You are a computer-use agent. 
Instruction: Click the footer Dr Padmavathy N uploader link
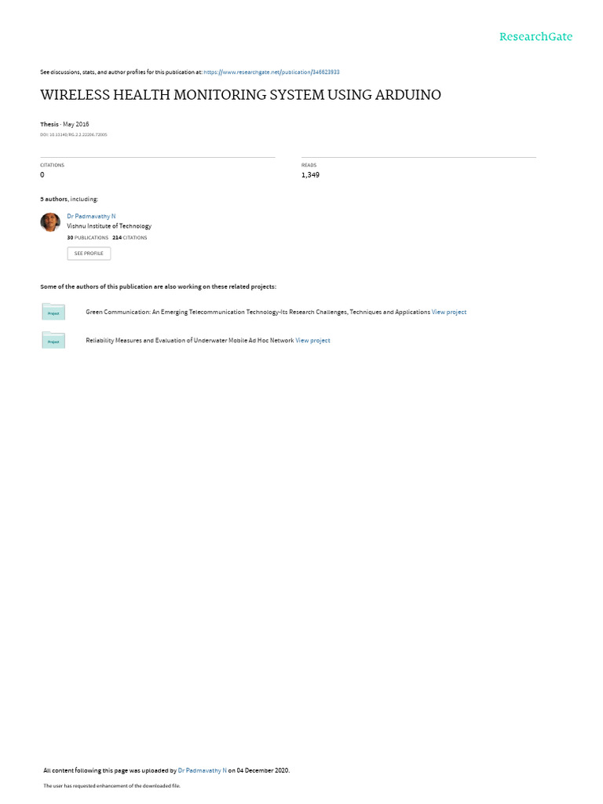[202, 770]
